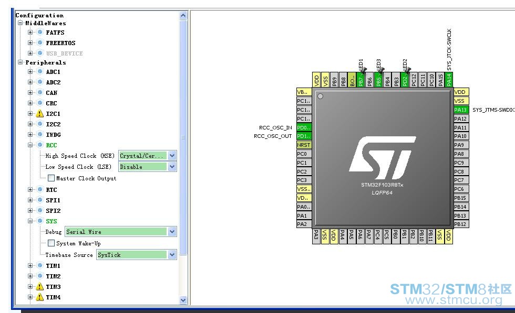
Task: Expand the TIM3 node
Action: (x=30, y=287)
